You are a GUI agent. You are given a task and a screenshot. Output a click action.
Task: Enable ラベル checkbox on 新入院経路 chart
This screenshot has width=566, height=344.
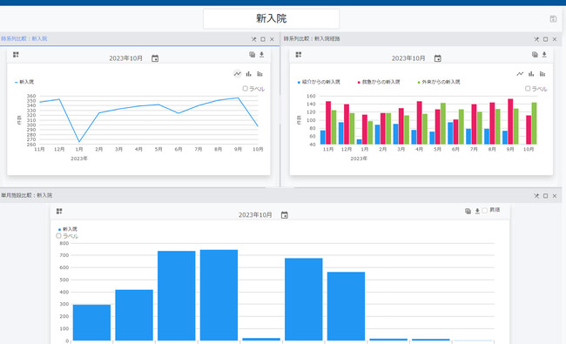point(528,89)
